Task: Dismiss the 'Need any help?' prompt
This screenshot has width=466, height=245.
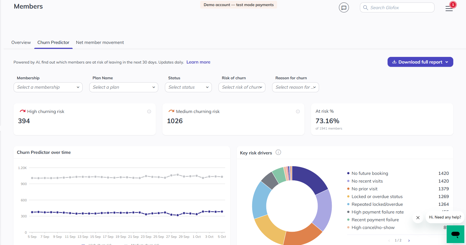Action: (x=418, y=218)
